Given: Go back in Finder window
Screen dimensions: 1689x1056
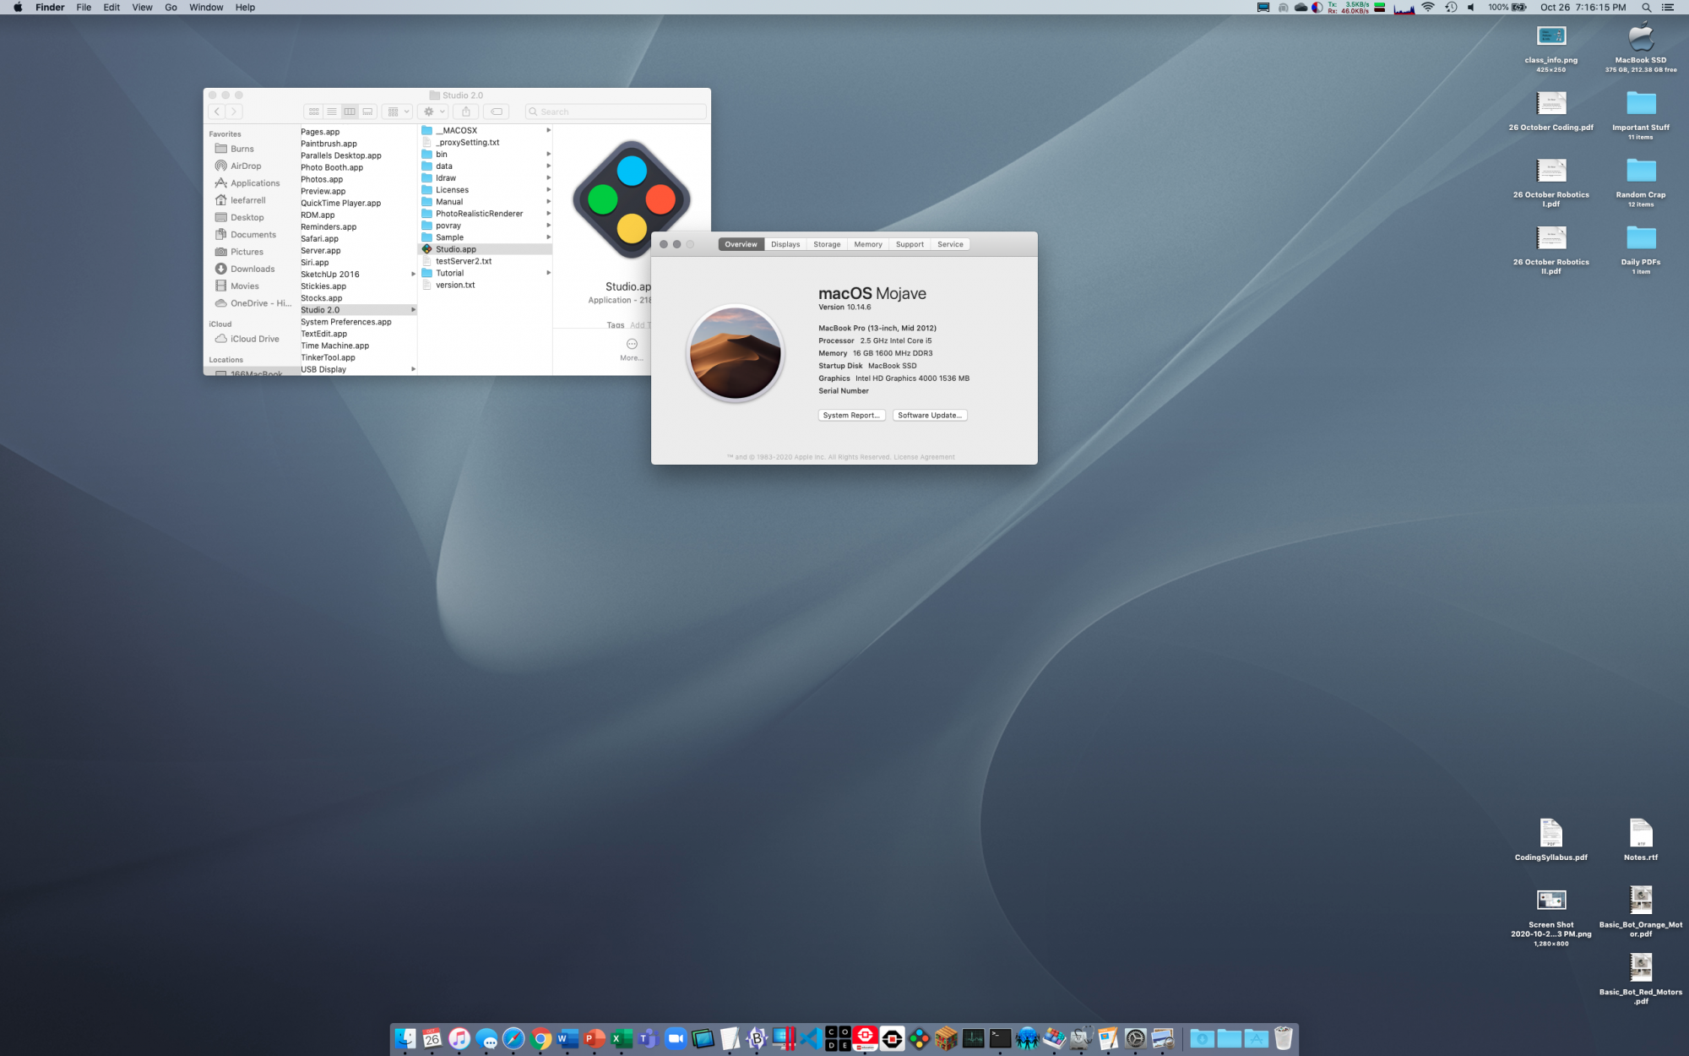Looking at the screenshot, I should click(217, 112).
